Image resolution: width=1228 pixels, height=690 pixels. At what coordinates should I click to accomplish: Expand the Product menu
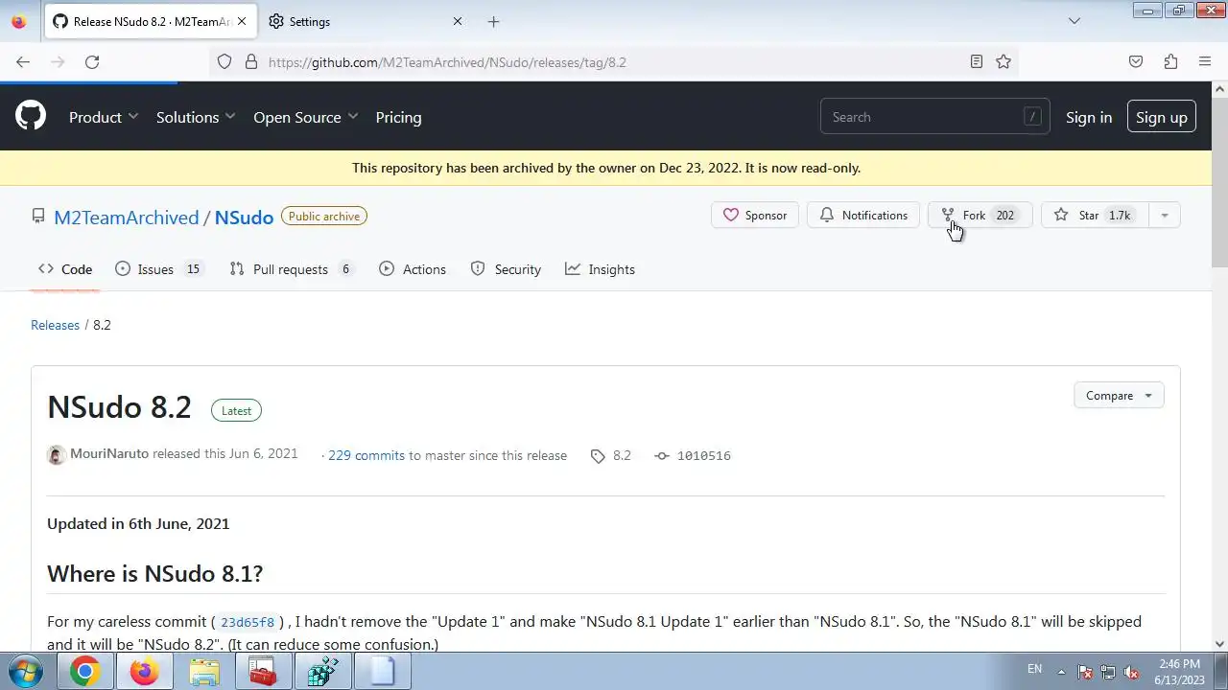coord(104,117)
